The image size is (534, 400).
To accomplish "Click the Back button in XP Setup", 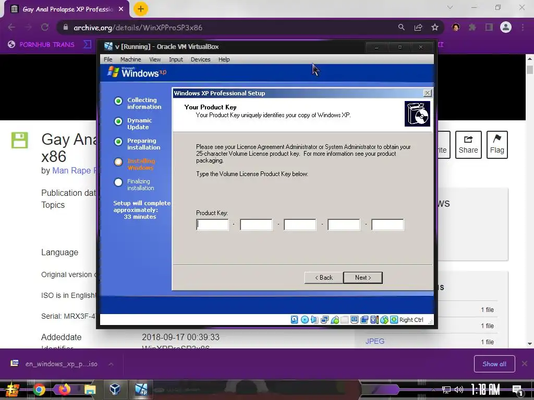I will coord(323,278).
